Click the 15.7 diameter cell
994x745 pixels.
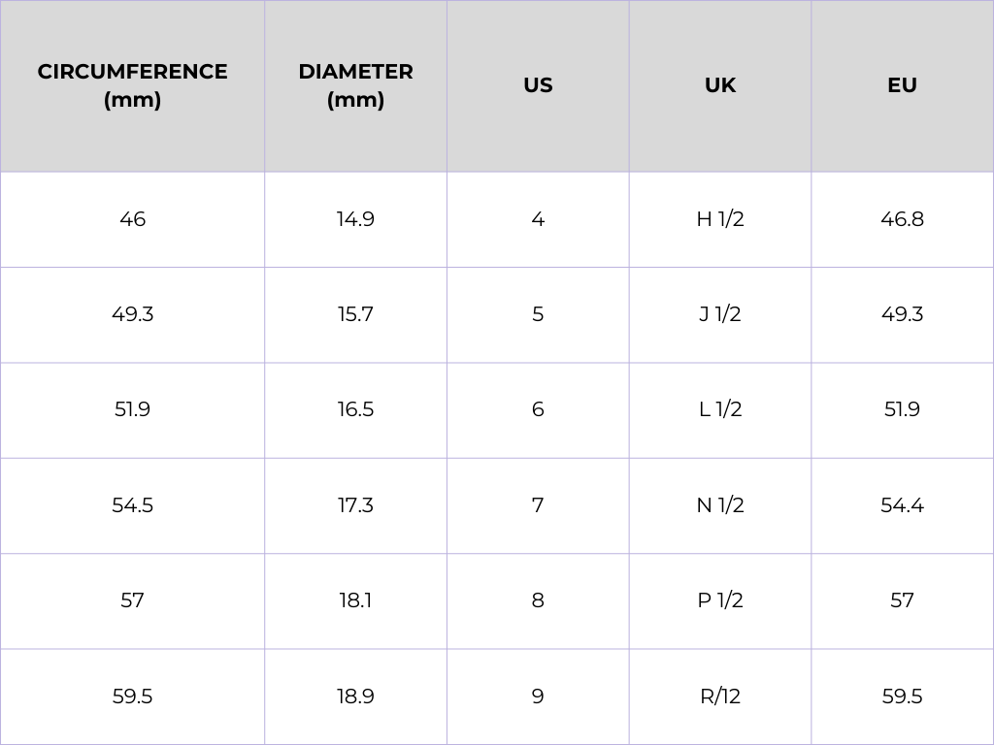[355, 314]
